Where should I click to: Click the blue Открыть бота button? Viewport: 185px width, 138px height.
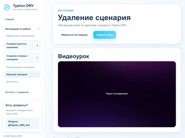(x=104, y=35)
